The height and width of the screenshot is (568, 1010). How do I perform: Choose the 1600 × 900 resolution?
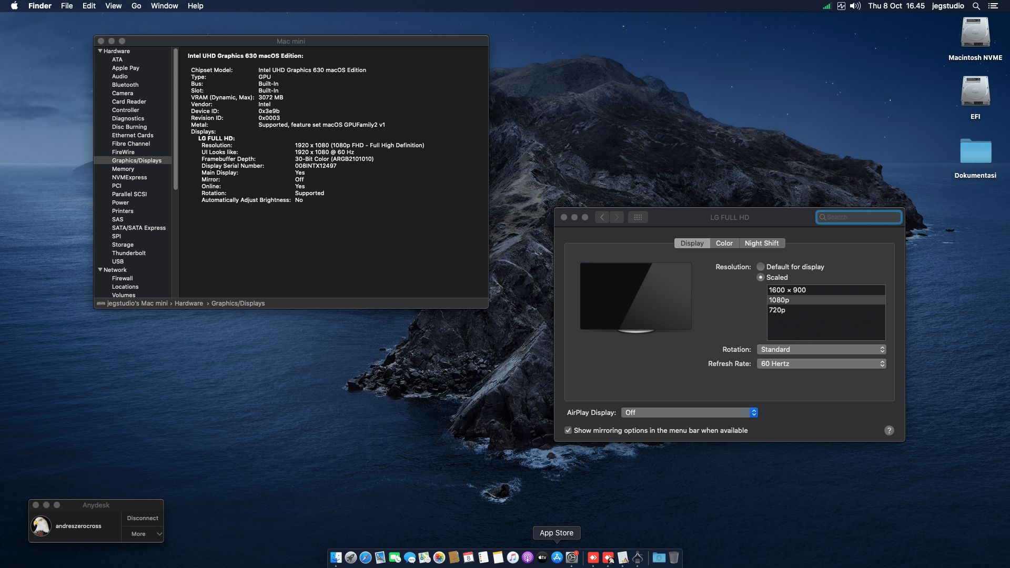click(787, 290)
